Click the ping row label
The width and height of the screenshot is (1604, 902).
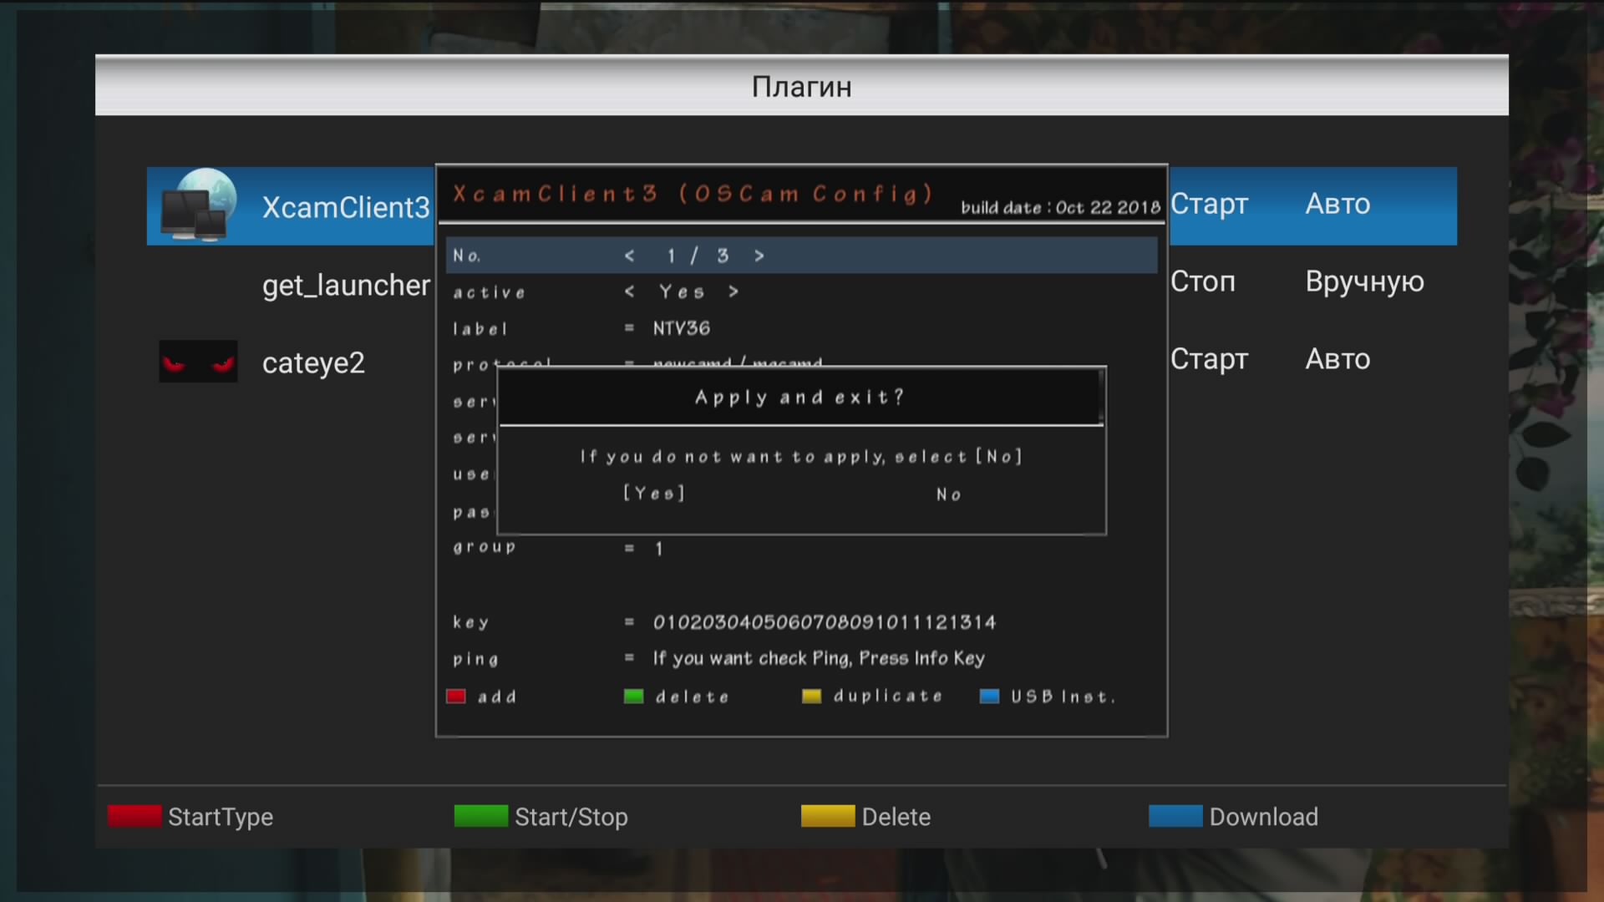(x=476, y=660)
